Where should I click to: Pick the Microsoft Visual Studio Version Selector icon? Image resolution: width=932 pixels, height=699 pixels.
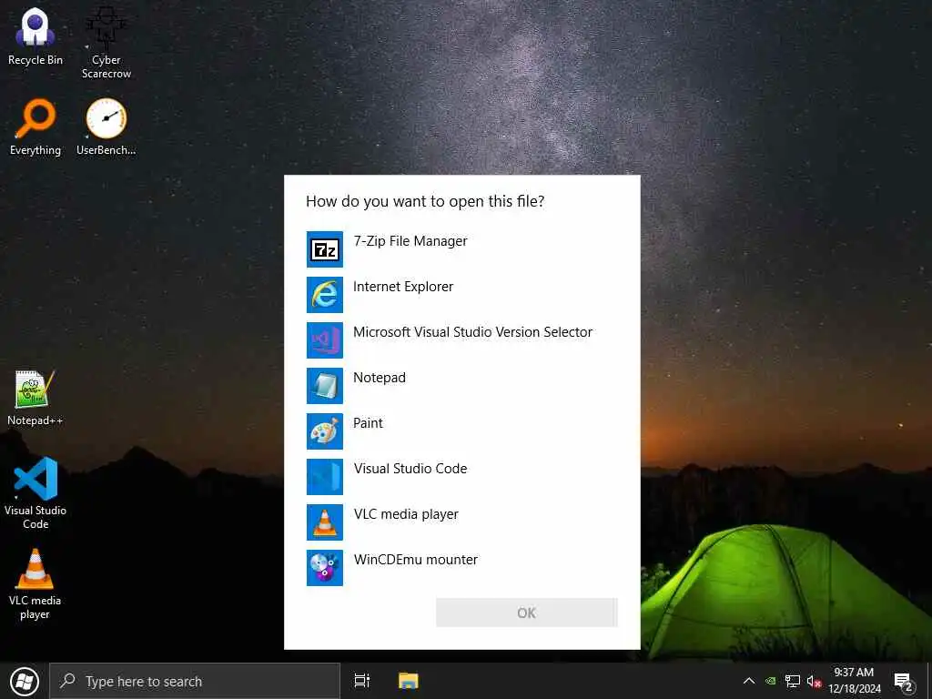325,340
